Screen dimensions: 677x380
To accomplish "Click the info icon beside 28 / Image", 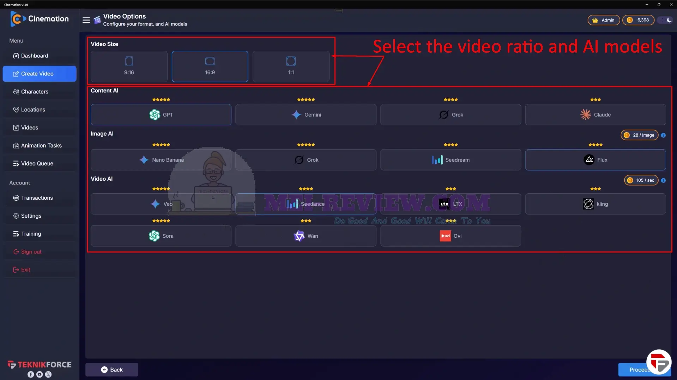I will (x=663, y=135).
